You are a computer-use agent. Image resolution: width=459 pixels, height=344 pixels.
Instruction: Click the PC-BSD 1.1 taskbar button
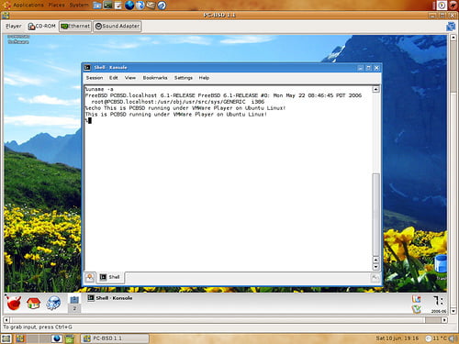[x=116, y=338]
